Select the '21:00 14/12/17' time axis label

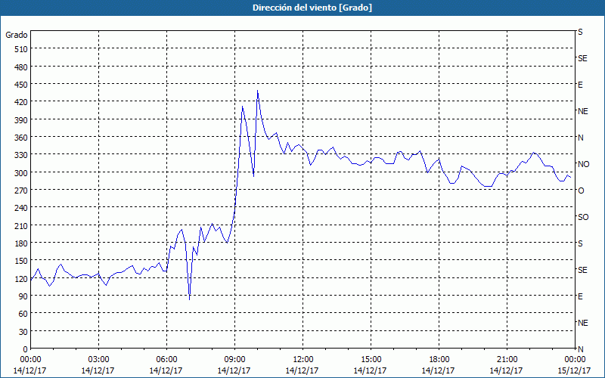click(507, 365)
